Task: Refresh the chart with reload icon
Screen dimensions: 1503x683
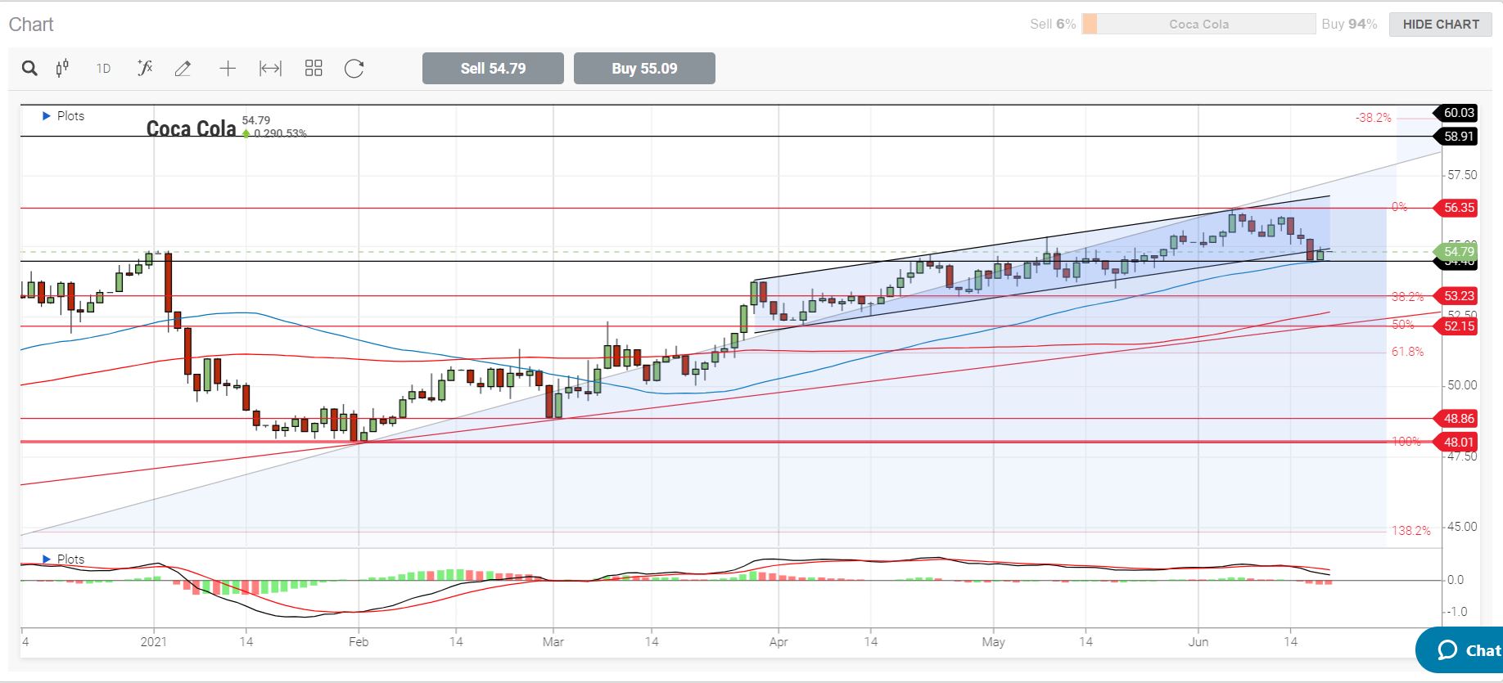Action: pos(354,69)
